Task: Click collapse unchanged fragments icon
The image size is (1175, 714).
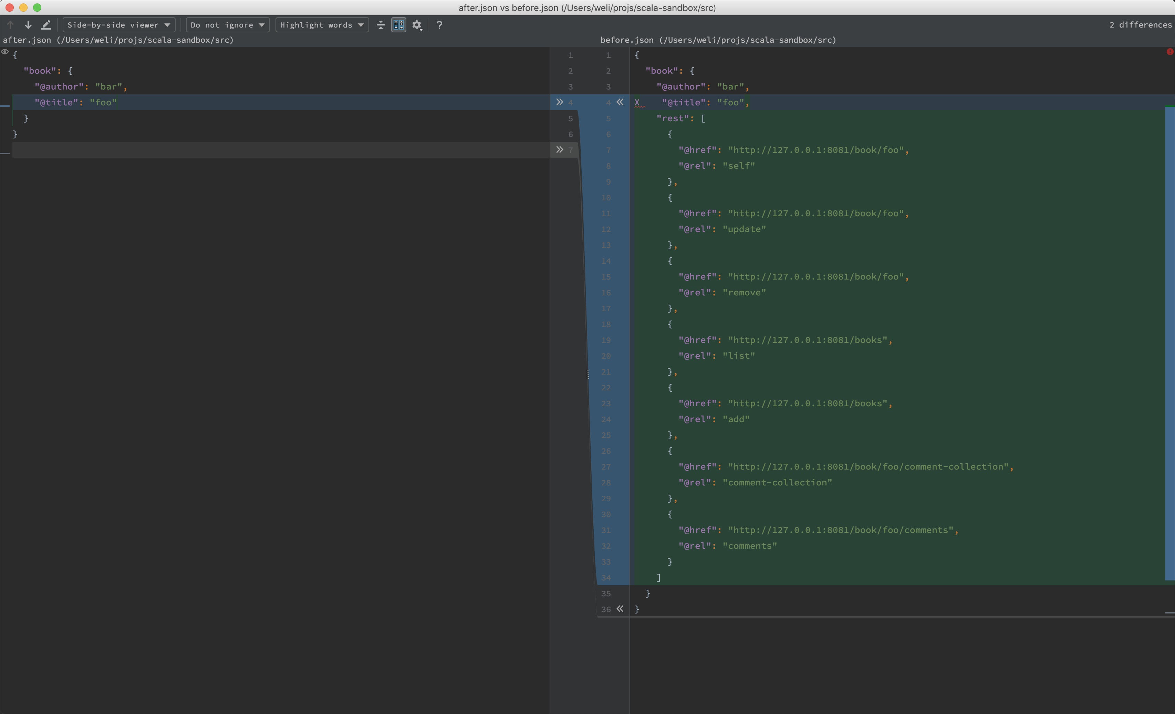Action: click(x=381, y=25)
